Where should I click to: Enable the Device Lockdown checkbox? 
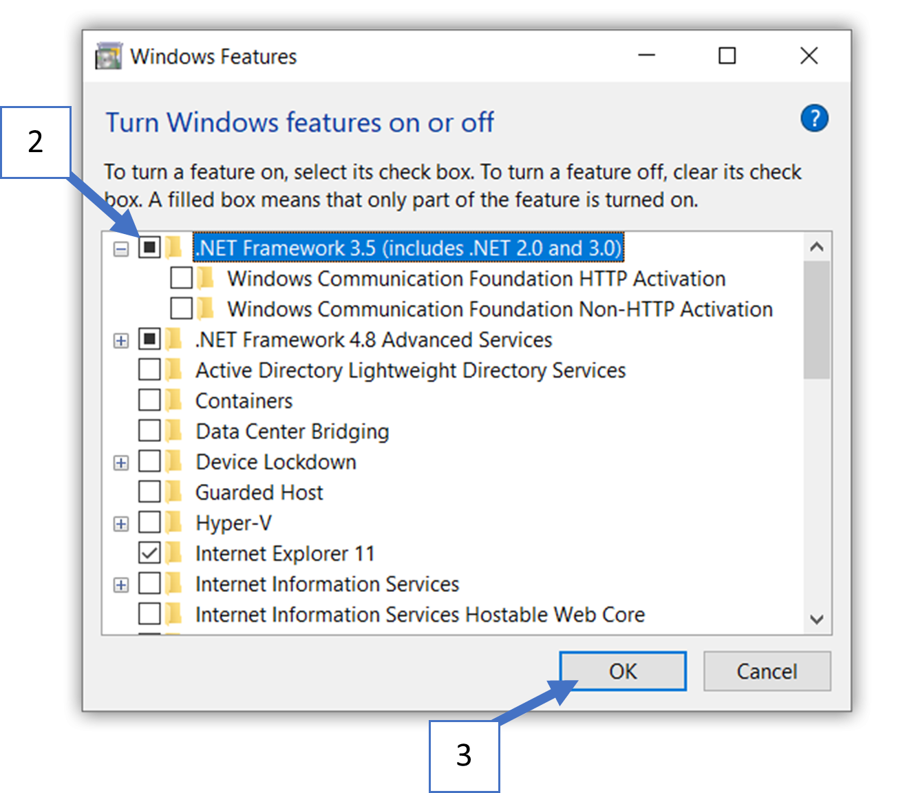click(149, 461)
